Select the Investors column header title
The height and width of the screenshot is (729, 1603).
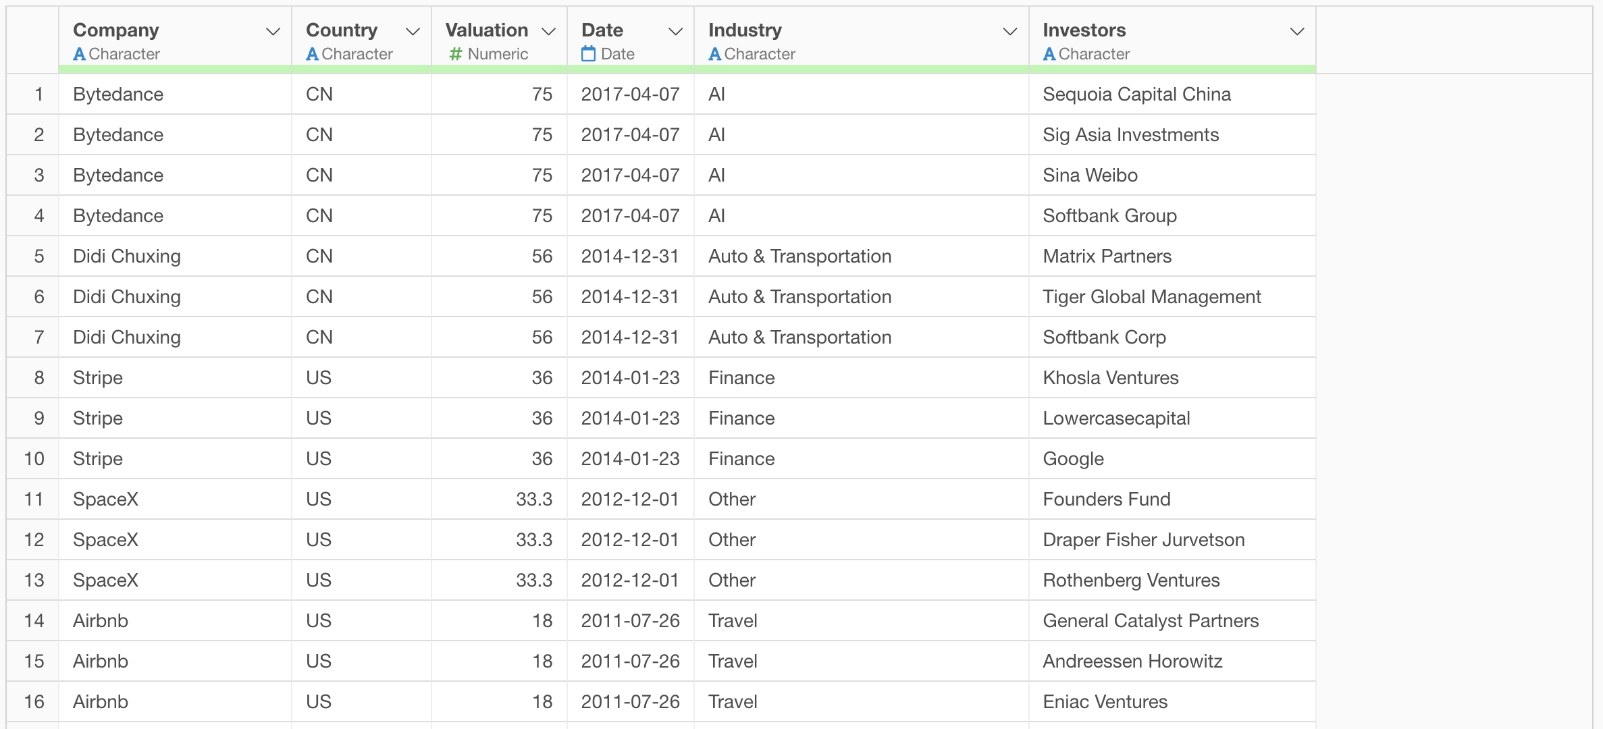[x=1084, y=30]
